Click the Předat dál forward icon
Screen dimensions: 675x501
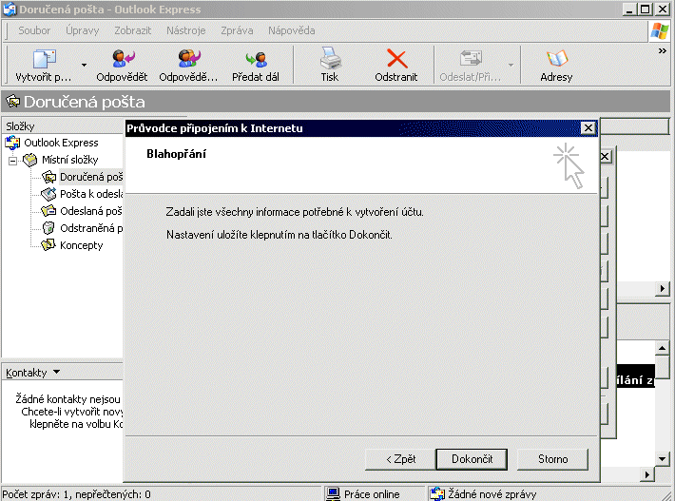pyautogui.click(x=256, y=59)
